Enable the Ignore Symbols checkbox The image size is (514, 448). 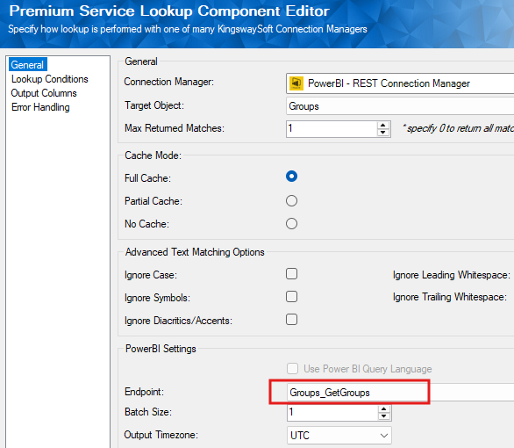tap(291, 297)
